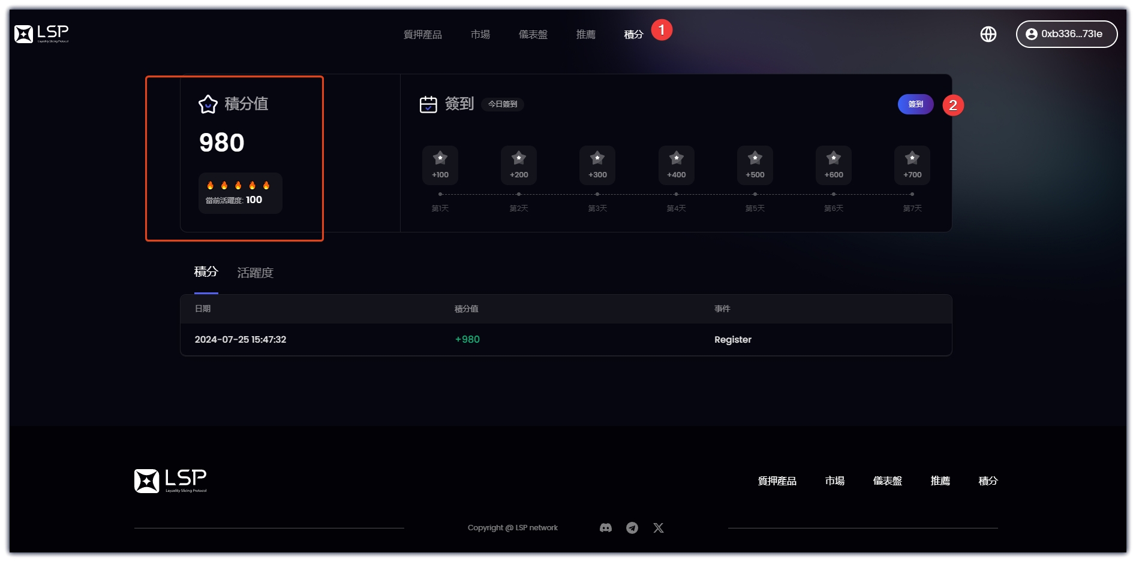
Task: Open 儀表盤 in top navigation
Action: coord(533,35)
